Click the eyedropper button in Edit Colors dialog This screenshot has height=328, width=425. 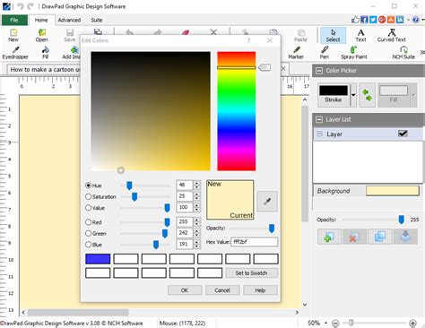click(267, 202)
